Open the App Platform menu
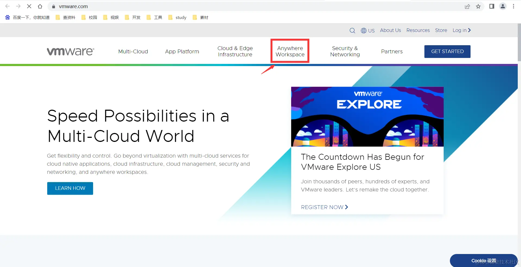521x267 pixels. [x=182, y=51]
